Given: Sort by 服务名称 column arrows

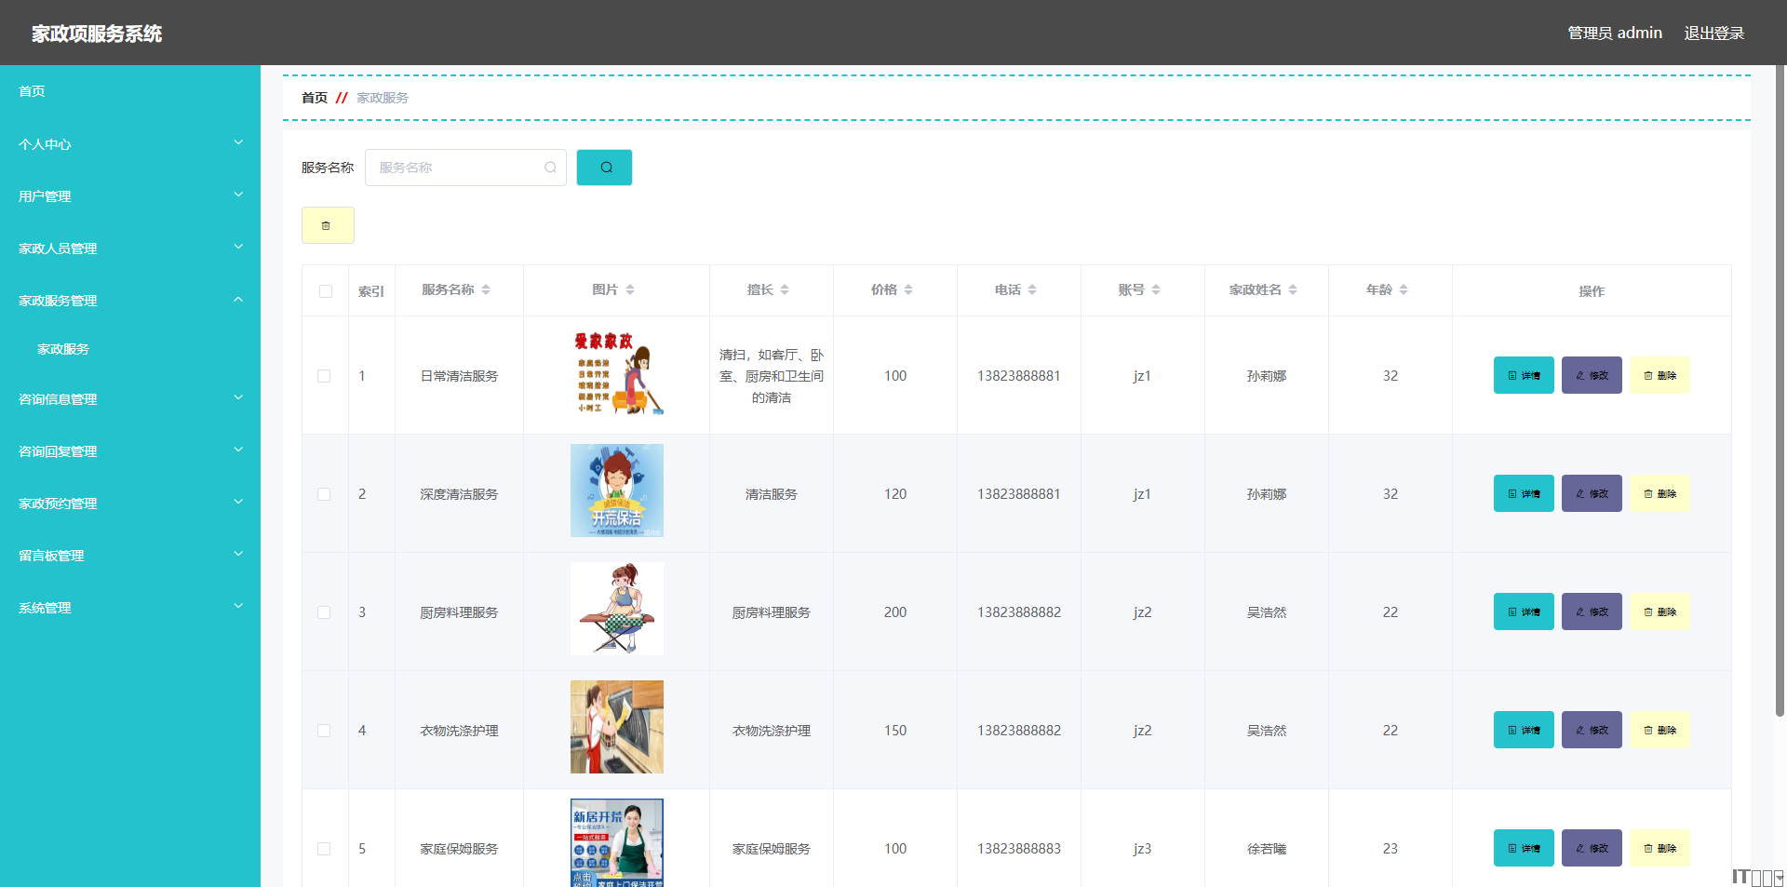Looking at the screenshot, I should click(x=486, y=290).
